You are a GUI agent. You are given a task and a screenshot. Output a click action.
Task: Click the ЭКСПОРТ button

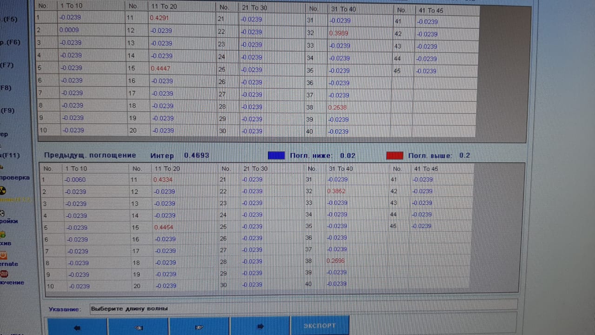319,326
